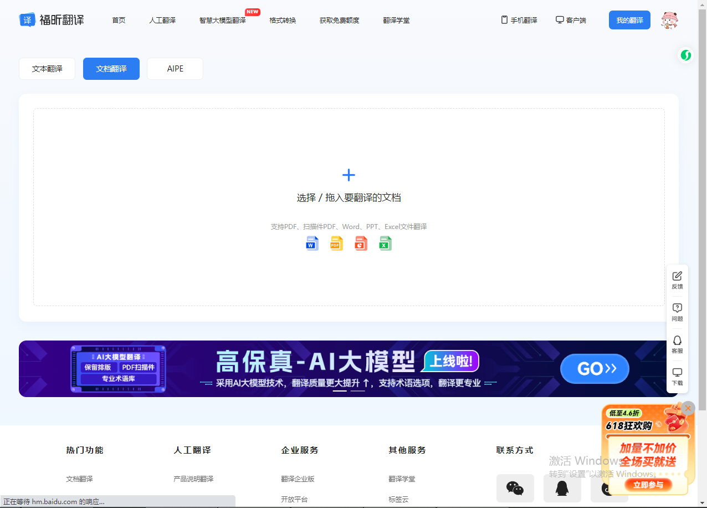Open 智慧大模型翻译 navigation item

[223, 20]
